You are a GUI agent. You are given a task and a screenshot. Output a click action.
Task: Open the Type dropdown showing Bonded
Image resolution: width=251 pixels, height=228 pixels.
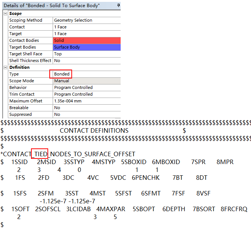pos(87,74)
